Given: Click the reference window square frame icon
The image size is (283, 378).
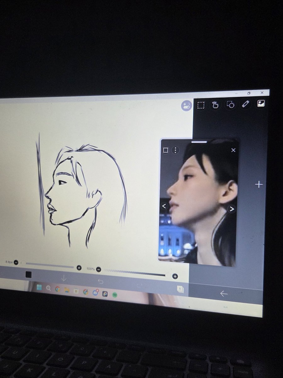Looking at the screenshot, I should pos(166,150).
